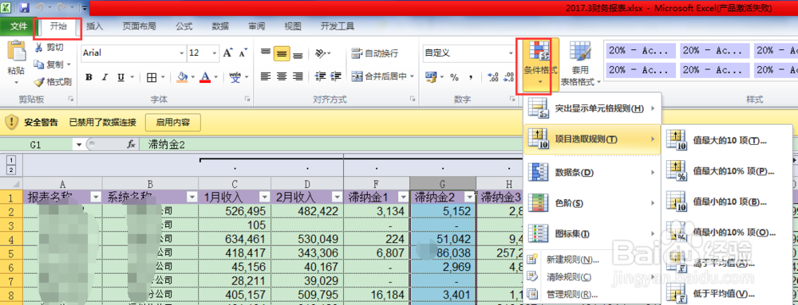The image size is (798, 305).
Task: Toggle 自动换行 wrap text
Action: point(376,53)
